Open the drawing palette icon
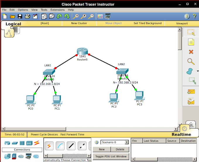Screen dimensions: 199x162 100,16
